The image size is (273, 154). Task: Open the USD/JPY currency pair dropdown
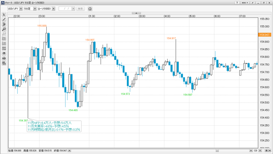tap(21, 9)
